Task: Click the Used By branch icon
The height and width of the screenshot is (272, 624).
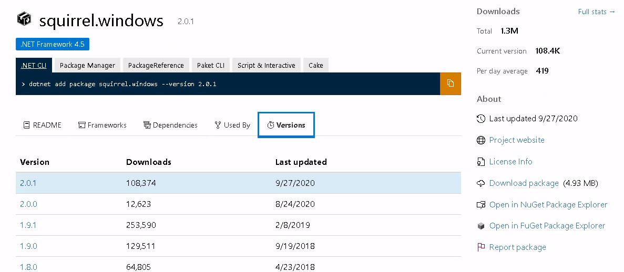Action: 218,125
